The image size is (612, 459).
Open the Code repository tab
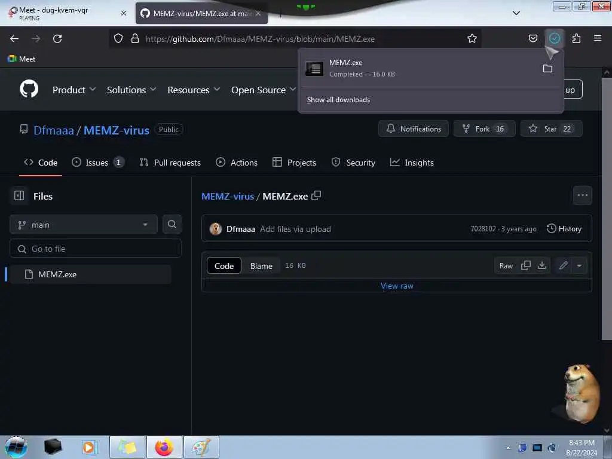point(41,163)
